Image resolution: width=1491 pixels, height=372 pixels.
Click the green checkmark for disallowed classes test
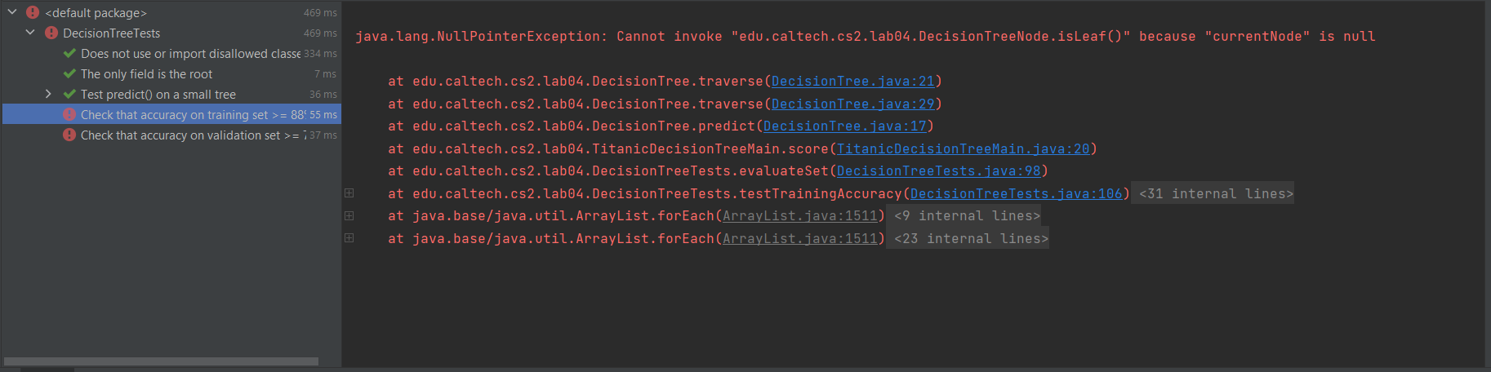[x=69, y=54]
